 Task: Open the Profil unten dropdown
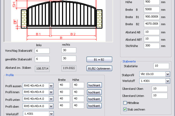[51, 99]
